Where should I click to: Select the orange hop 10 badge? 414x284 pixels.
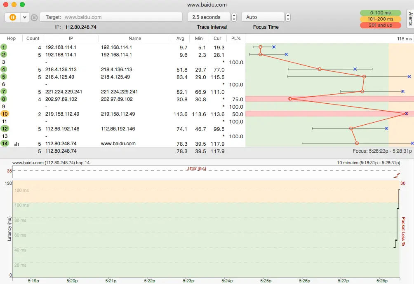pyautogui.click(x=5, y=114)
